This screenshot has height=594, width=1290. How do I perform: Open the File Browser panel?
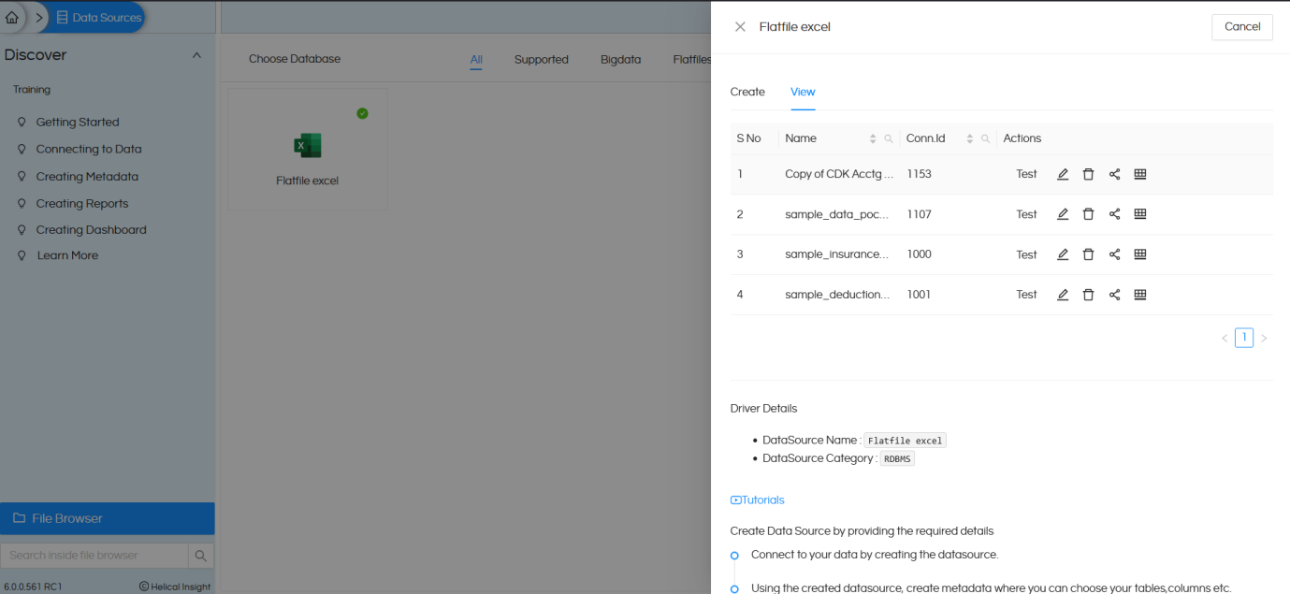coord(108,518)
